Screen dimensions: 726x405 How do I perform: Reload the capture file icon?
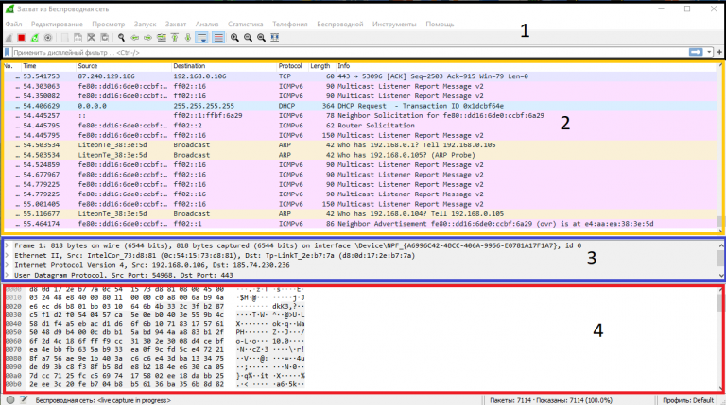pos(105,38)
